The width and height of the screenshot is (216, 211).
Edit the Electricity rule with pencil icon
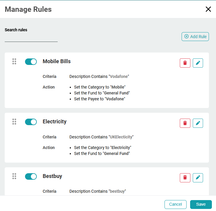198,123
